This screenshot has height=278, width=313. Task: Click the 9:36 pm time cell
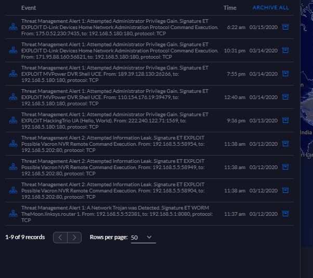236,120
